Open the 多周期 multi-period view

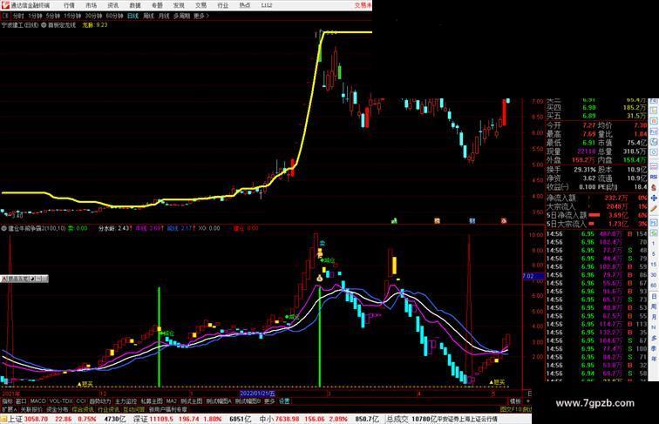pyautogui.click(x=181, y=16)
